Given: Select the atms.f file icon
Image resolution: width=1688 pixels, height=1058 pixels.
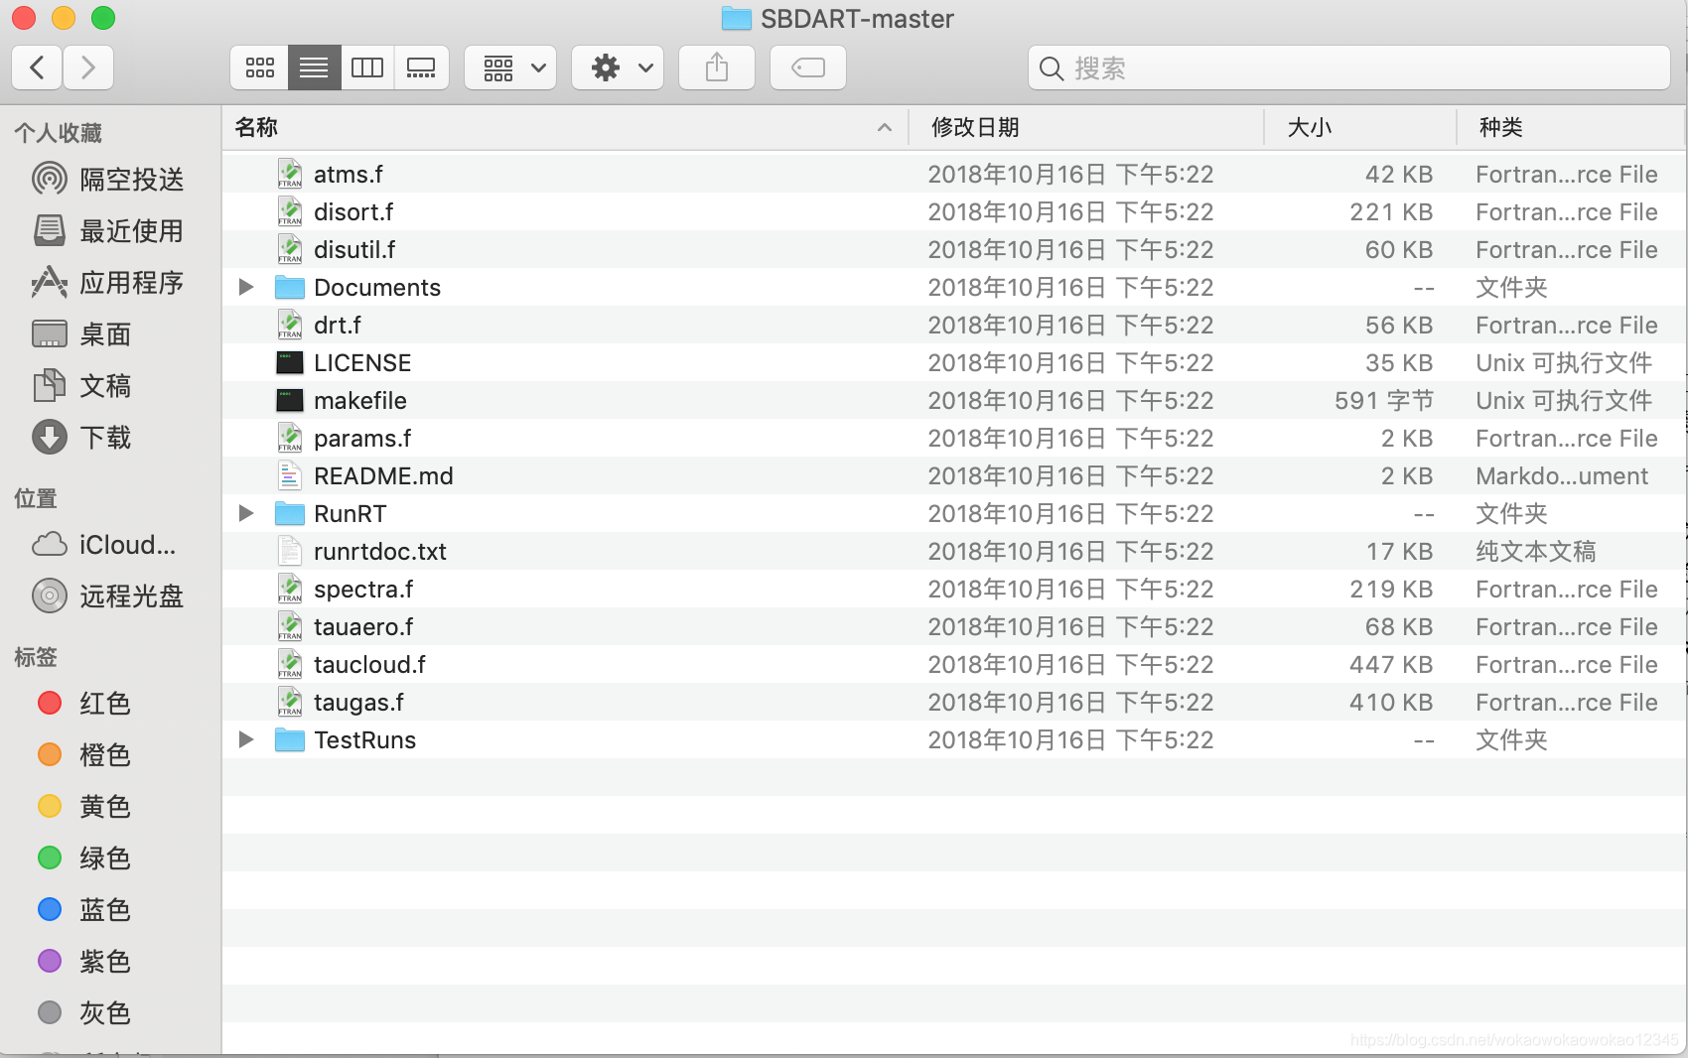Looking at the screenshot, I should 290,174.
